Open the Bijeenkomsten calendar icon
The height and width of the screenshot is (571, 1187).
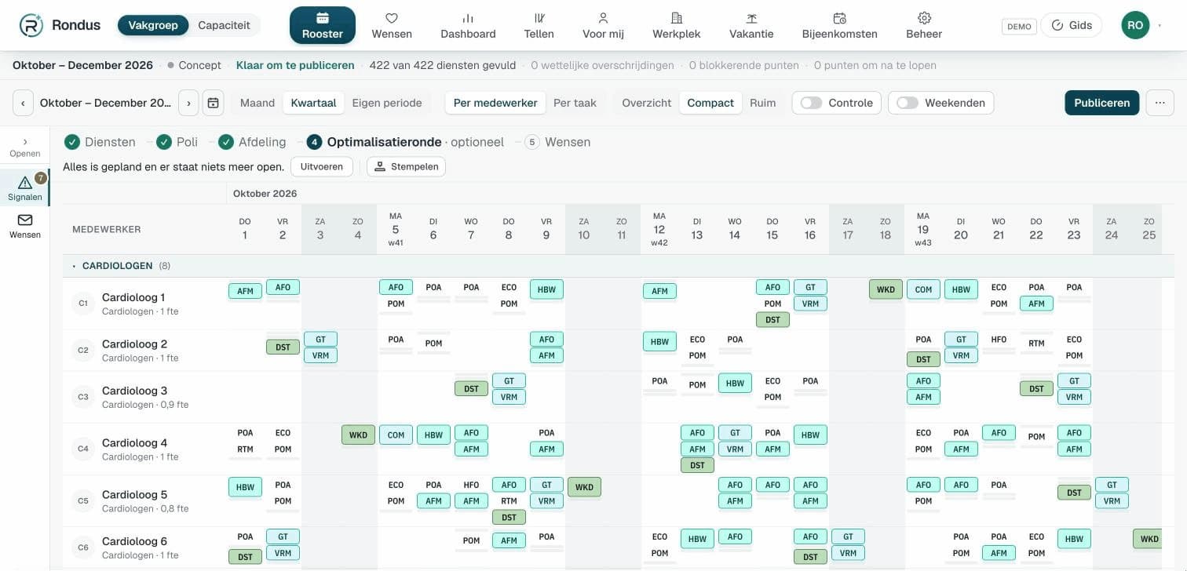tap(839, 18)
